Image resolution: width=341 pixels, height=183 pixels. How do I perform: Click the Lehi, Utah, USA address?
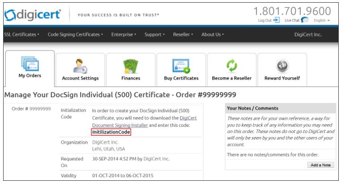coord(108,149)
